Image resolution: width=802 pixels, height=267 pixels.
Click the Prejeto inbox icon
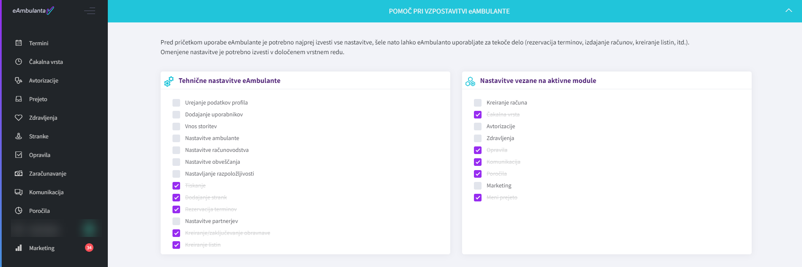[x=19, y=99]
